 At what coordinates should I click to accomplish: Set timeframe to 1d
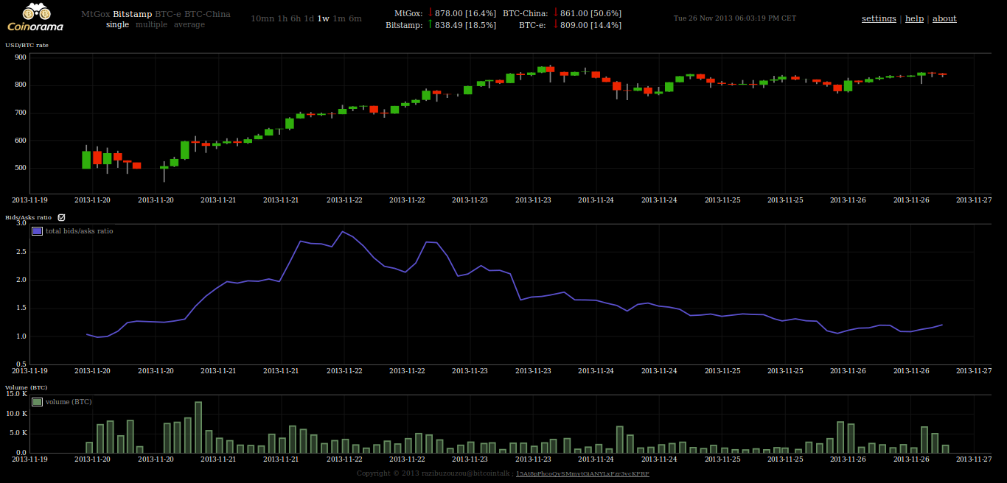click(309, 18)
